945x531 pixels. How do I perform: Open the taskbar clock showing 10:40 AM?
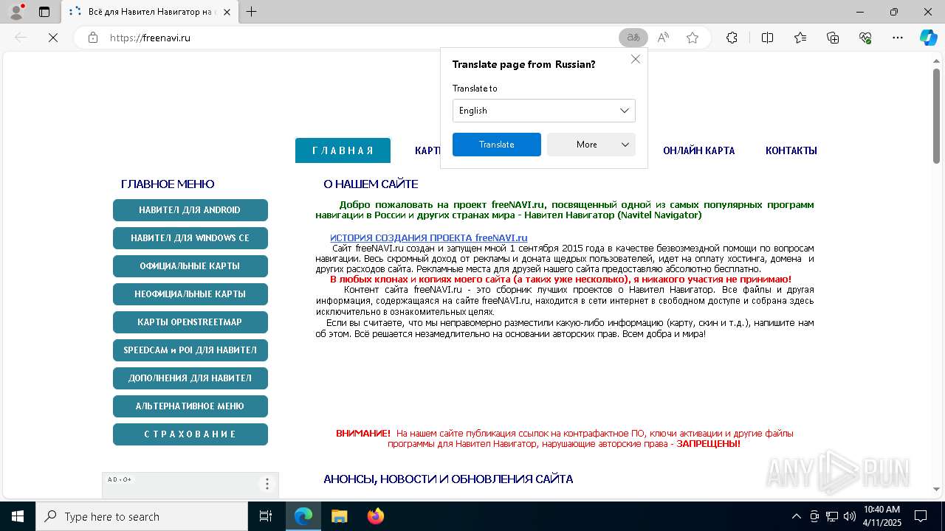(882, 516)
